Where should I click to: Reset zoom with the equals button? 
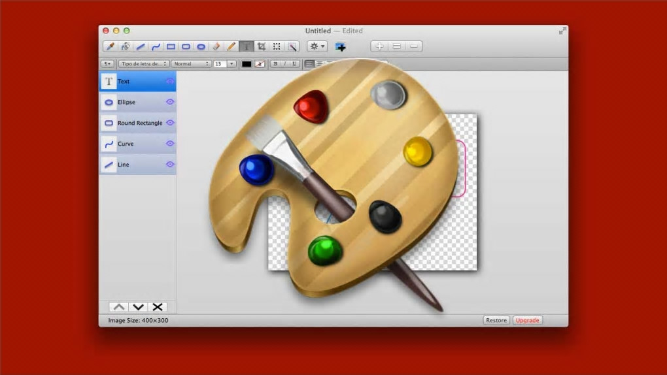(396, 46)
